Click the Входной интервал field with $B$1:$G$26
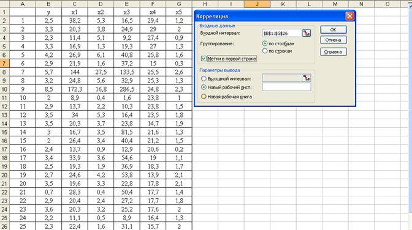This screenshot has height=230, width=412. tap(282, 33)
